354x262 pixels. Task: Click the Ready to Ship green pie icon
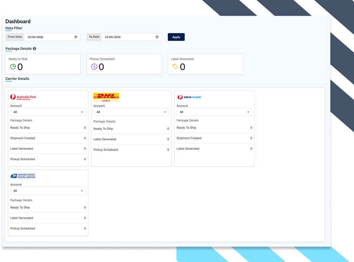(13, 67)
